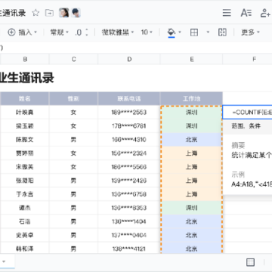Viewport: 272px width, 272px height.
Task: Apply fill color with paint bucket
Action: (172, 32)
